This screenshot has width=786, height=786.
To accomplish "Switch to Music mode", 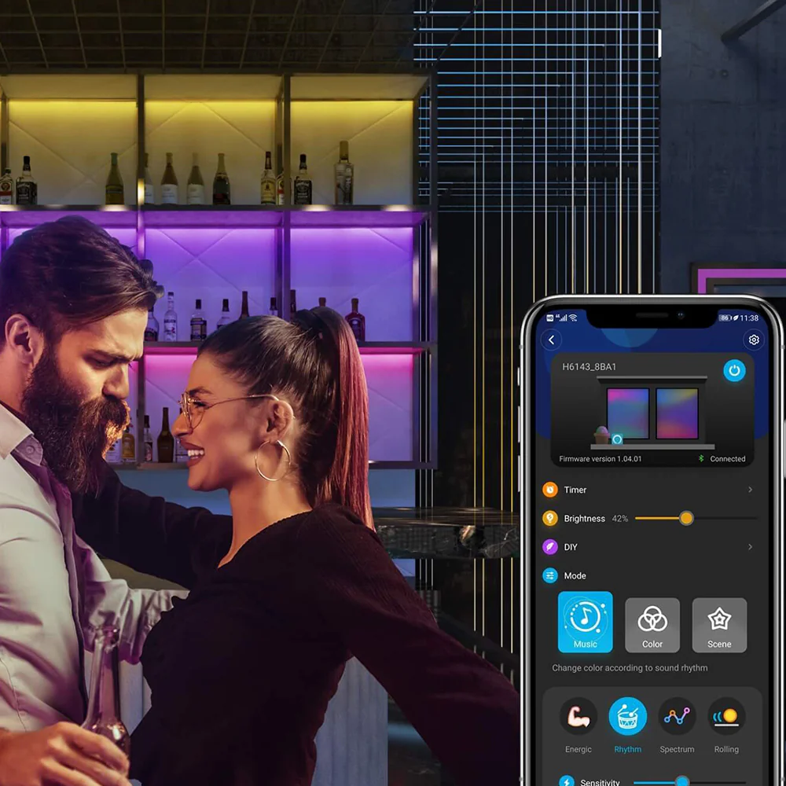I will tap(585, 623).
